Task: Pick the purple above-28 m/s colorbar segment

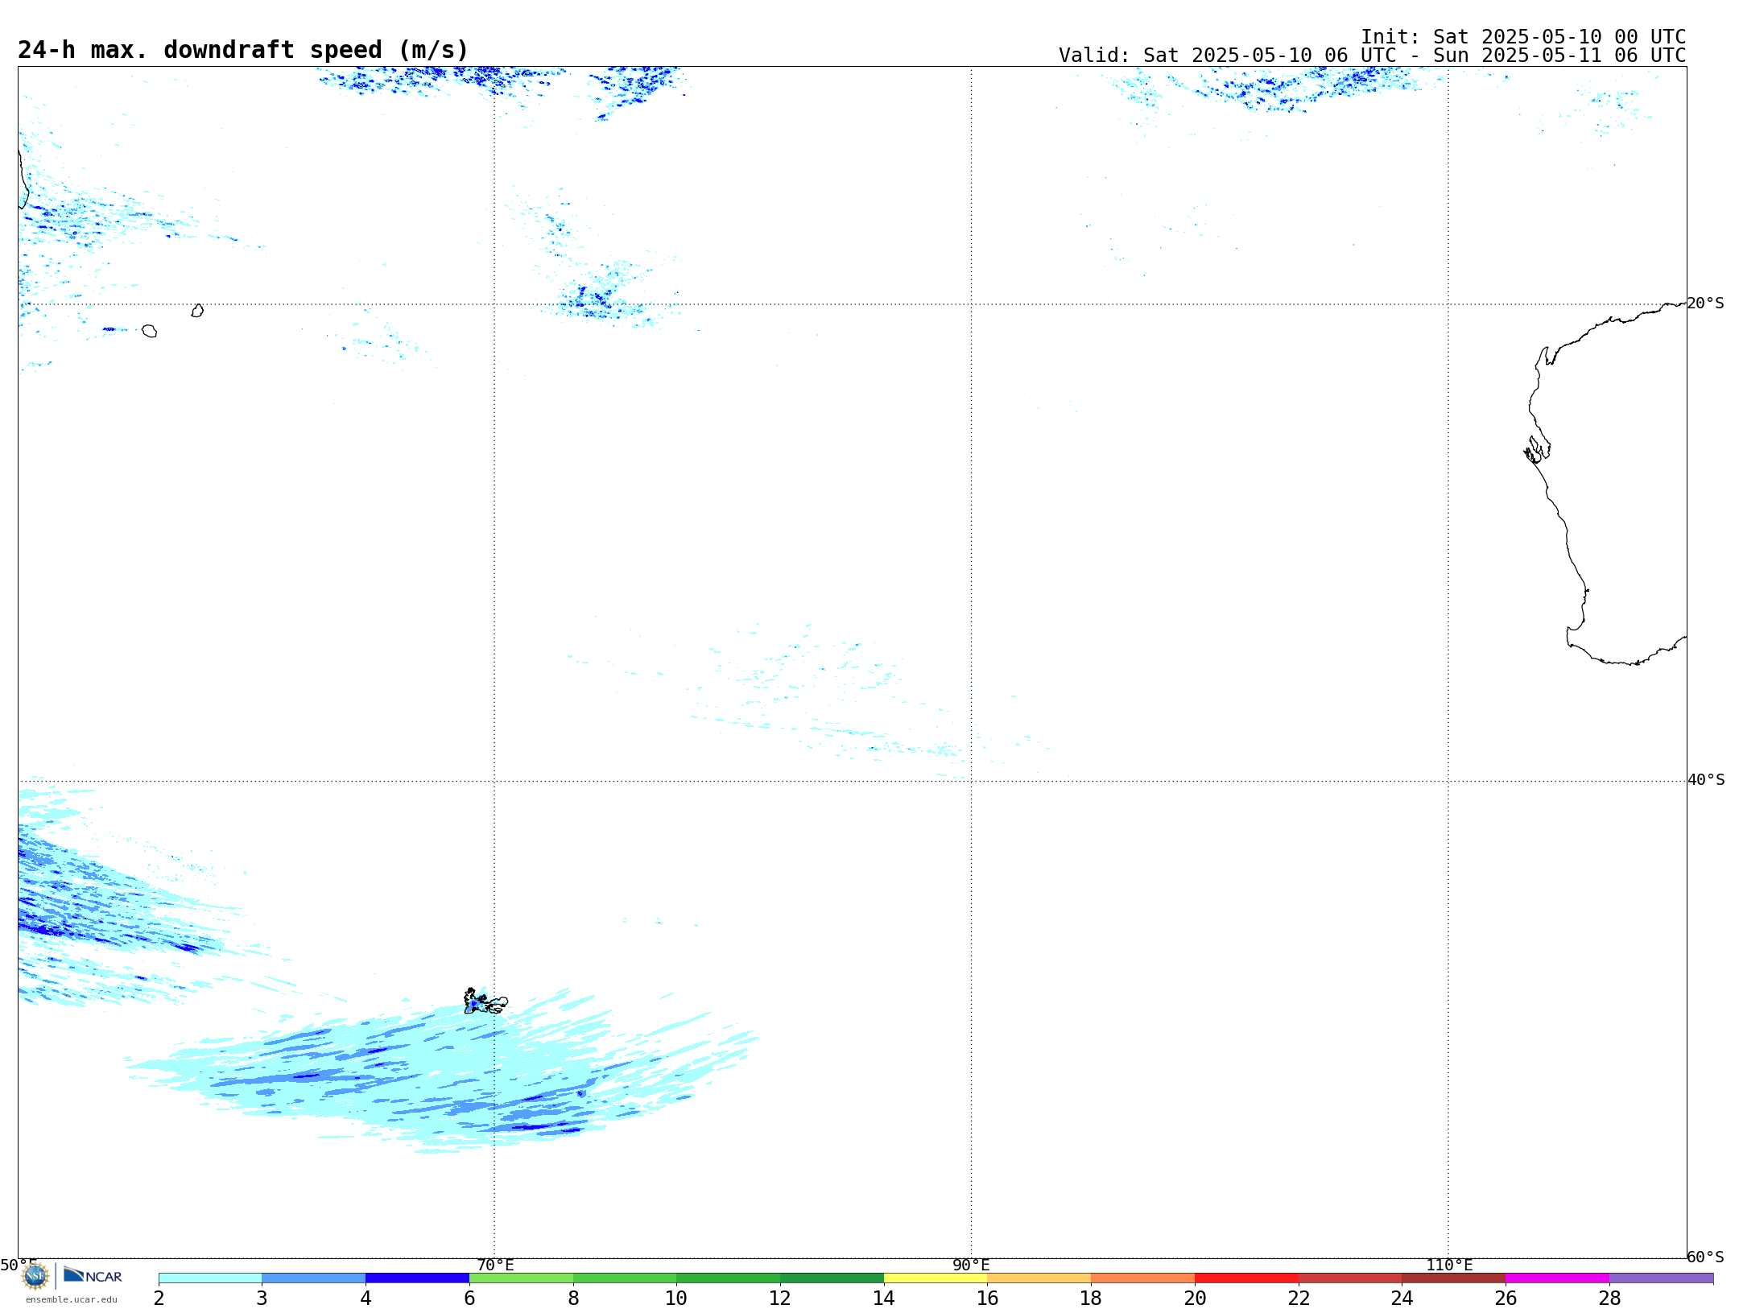Action: pos(1662,1278)
